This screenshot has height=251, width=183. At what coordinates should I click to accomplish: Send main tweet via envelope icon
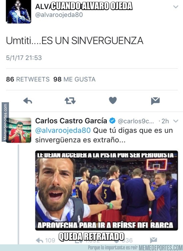pyautogui.click(x=155, y=101)
